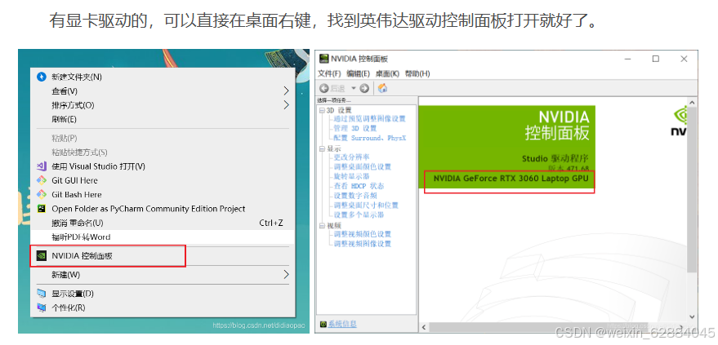Choose 使用 Visual Studio 打开(V)
718x345 pixels.
point(162,166)
